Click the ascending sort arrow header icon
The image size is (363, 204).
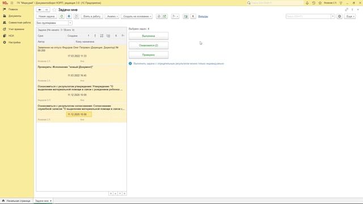[x=88, y=36]
